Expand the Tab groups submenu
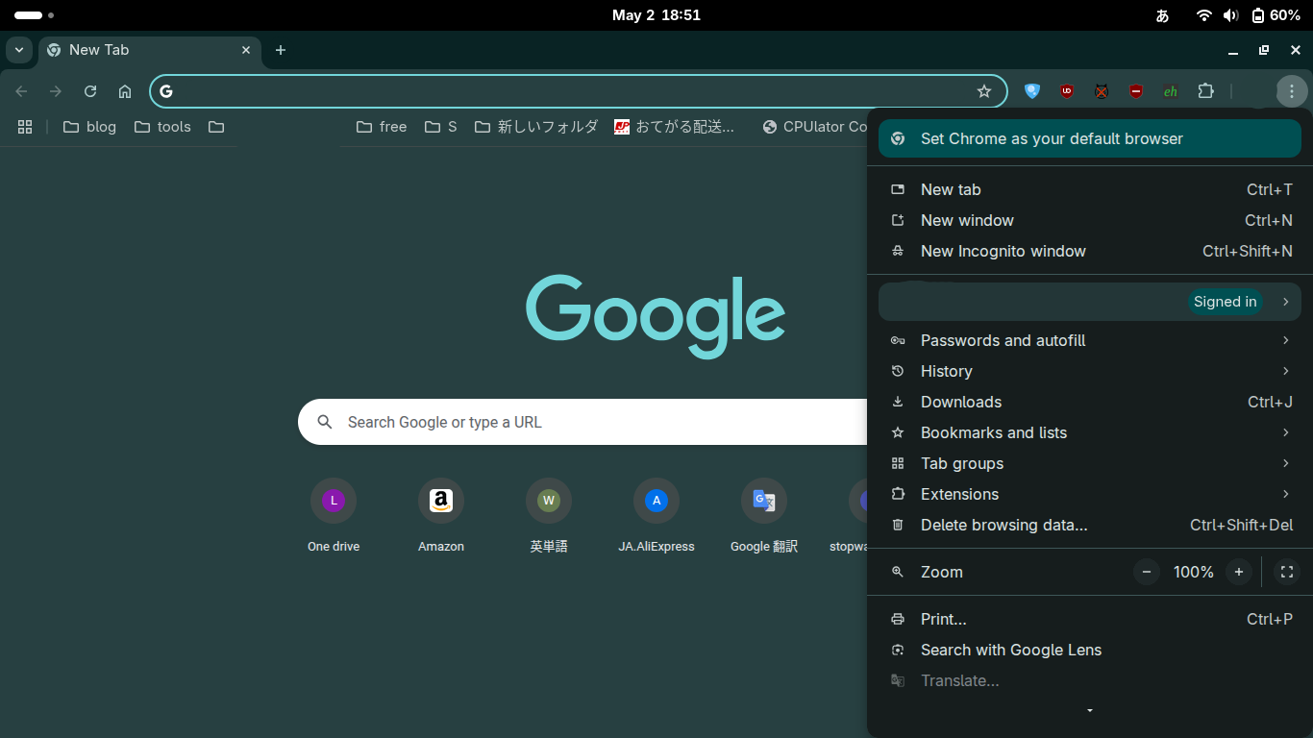The width and height of the screenshot is (1313, 738). tap(1090, 463)
